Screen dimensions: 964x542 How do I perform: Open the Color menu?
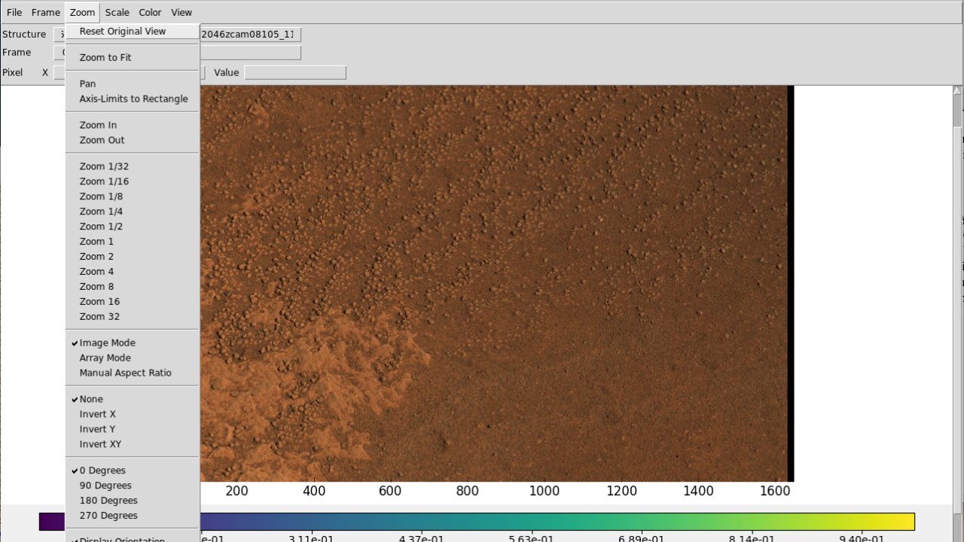[x=149, y=12]
